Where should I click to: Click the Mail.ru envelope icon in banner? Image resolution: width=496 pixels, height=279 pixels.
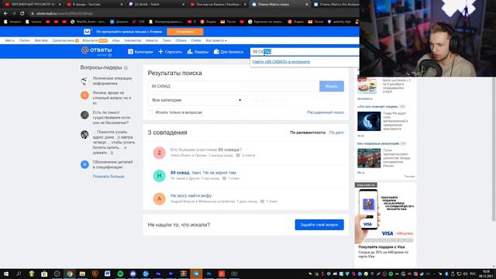coord(88,32)
